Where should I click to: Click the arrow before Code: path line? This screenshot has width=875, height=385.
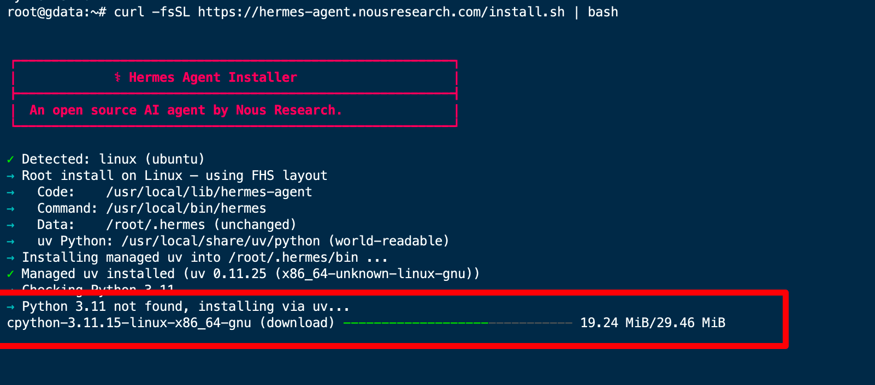click(x=10, y=192)
